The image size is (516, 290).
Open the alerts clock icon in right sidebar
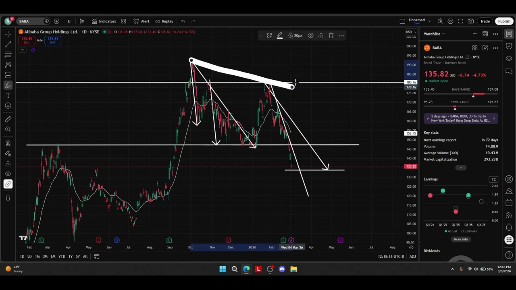click(x=509, y=46)
